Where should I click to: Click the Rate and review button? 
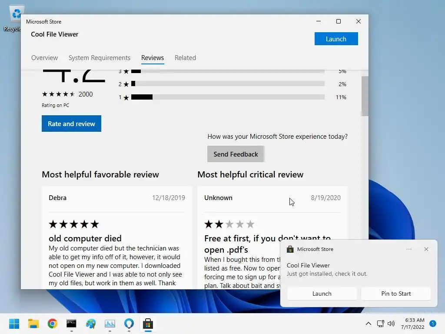[x=71, y=124]
